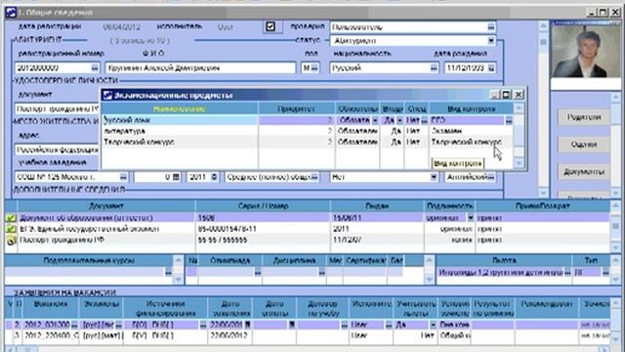Viewport: 625px width, 352px height.
Task: Click the Экзамен control type cell
Action: [x=471, y=131]
